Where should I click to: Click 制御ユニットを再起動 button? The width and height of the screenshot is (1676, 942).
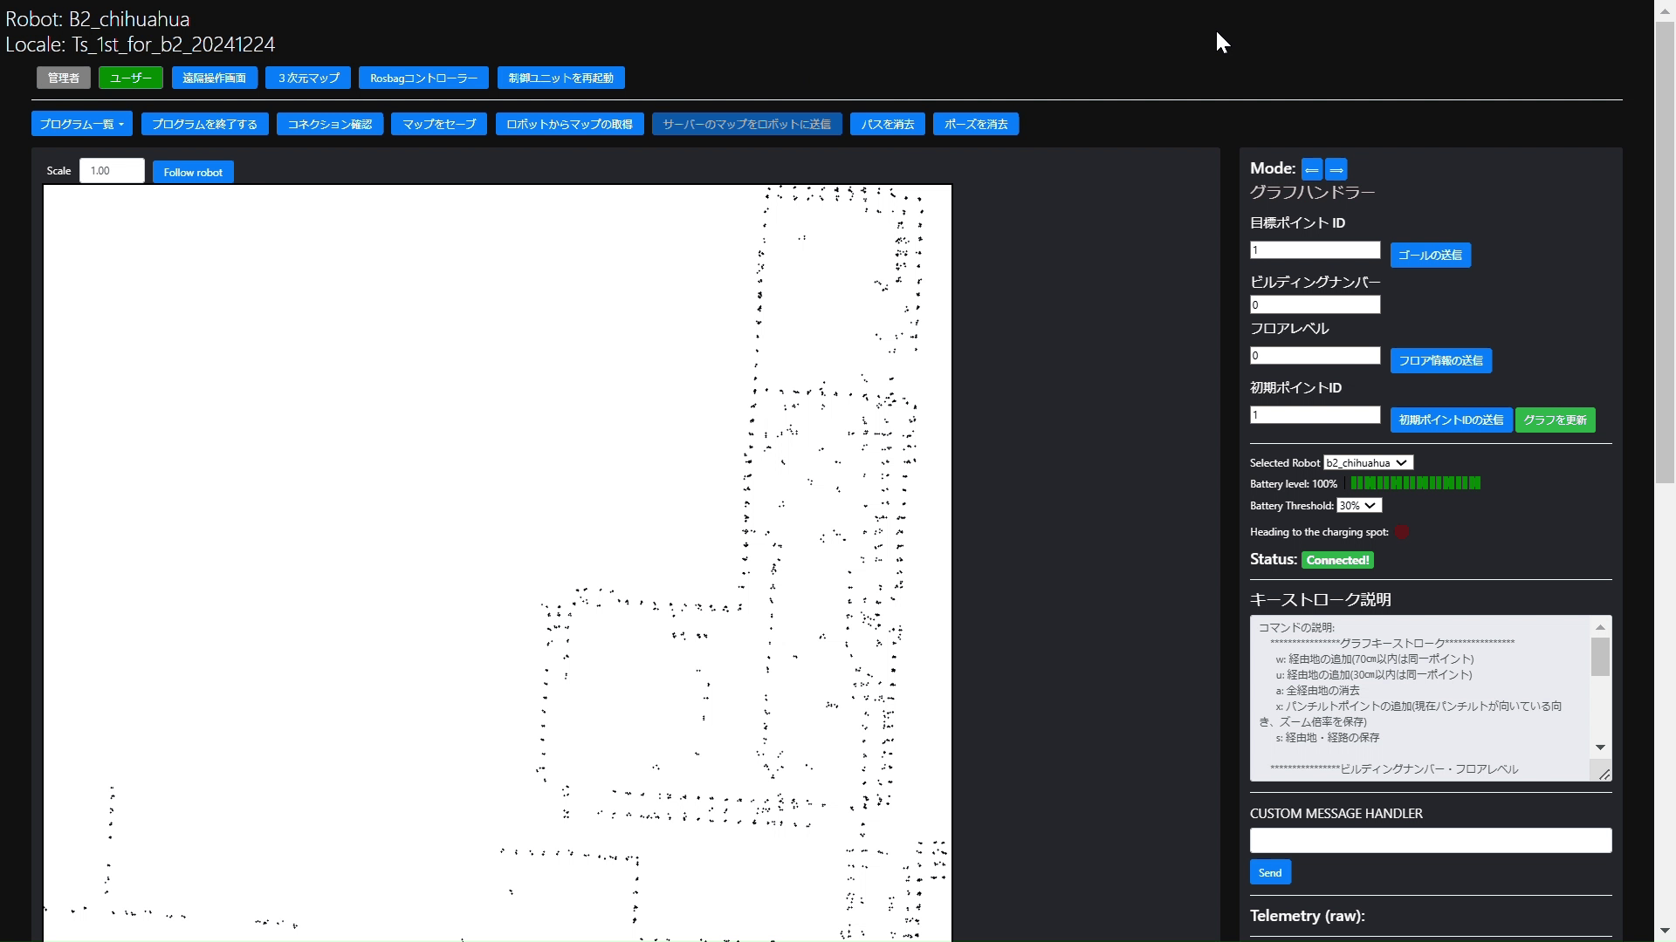click(x=560, y=78)
